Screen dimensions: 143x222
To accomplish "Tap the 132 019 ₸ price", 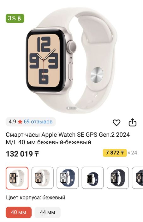I will [x=22, y=154].
